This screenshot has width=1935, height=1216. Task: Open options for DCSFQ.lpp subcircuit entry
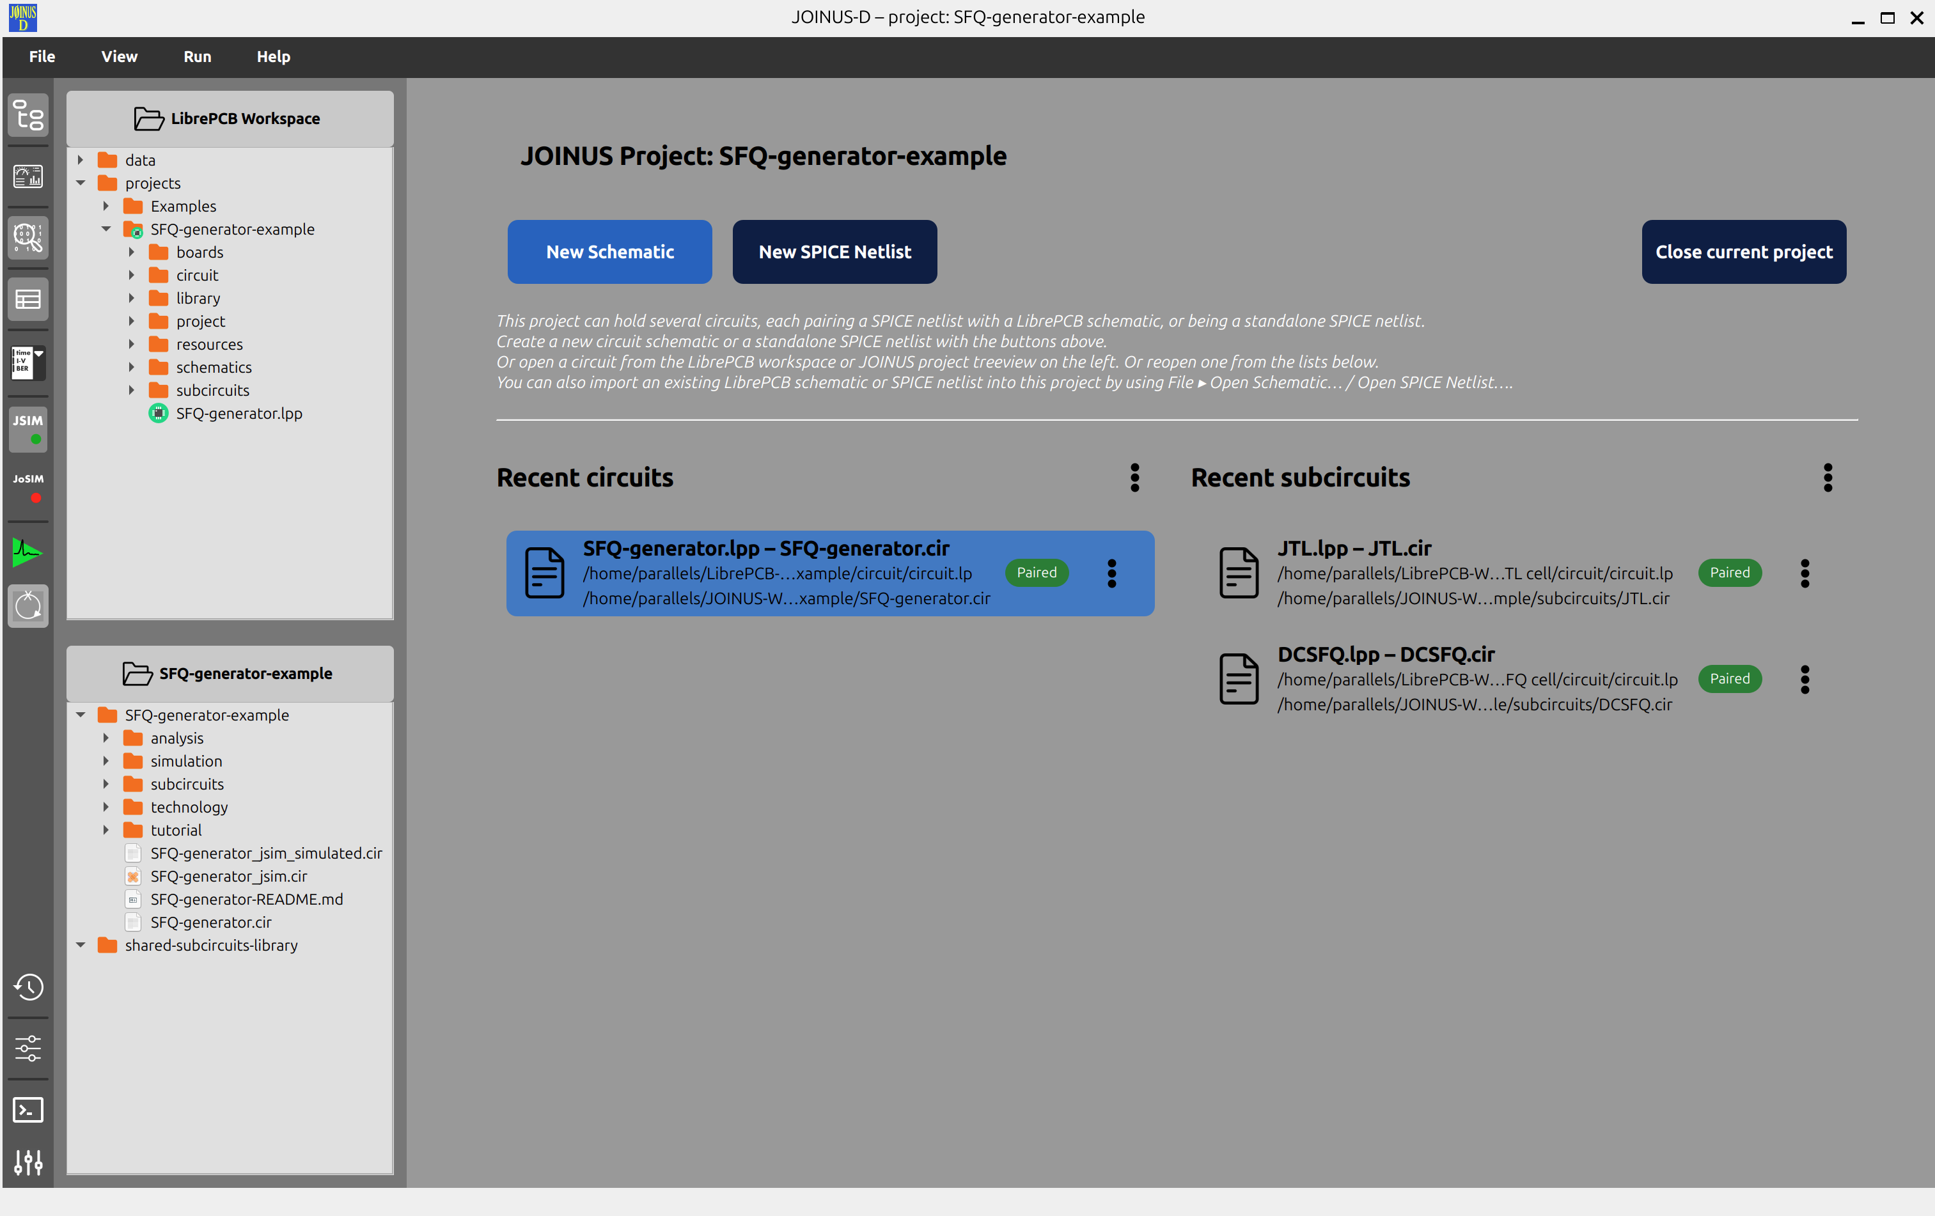[x=1805, y=679]
